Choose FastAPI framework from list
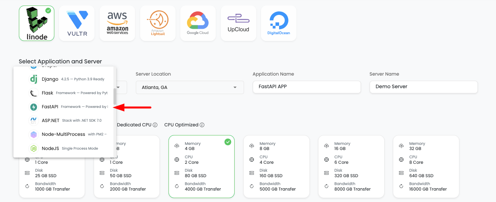Screen dimensions: 496x202 pyautogui.click(x=64, y=107)
